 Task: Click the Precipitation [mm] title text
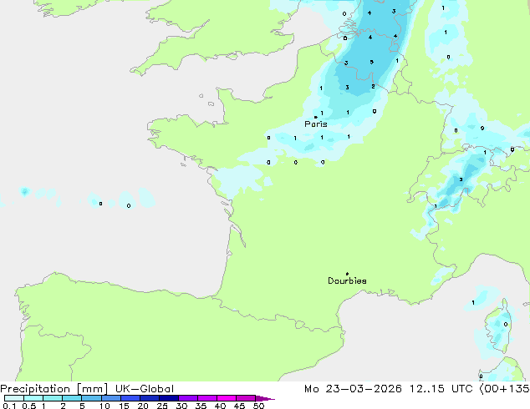click(x=54, y=389)
